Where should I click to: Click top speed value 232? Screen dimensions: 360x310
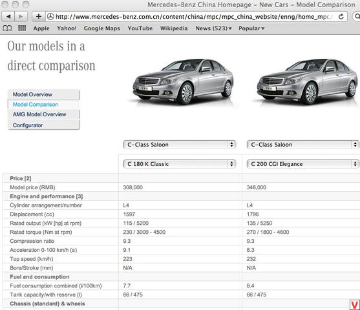[x=251, y=259]
